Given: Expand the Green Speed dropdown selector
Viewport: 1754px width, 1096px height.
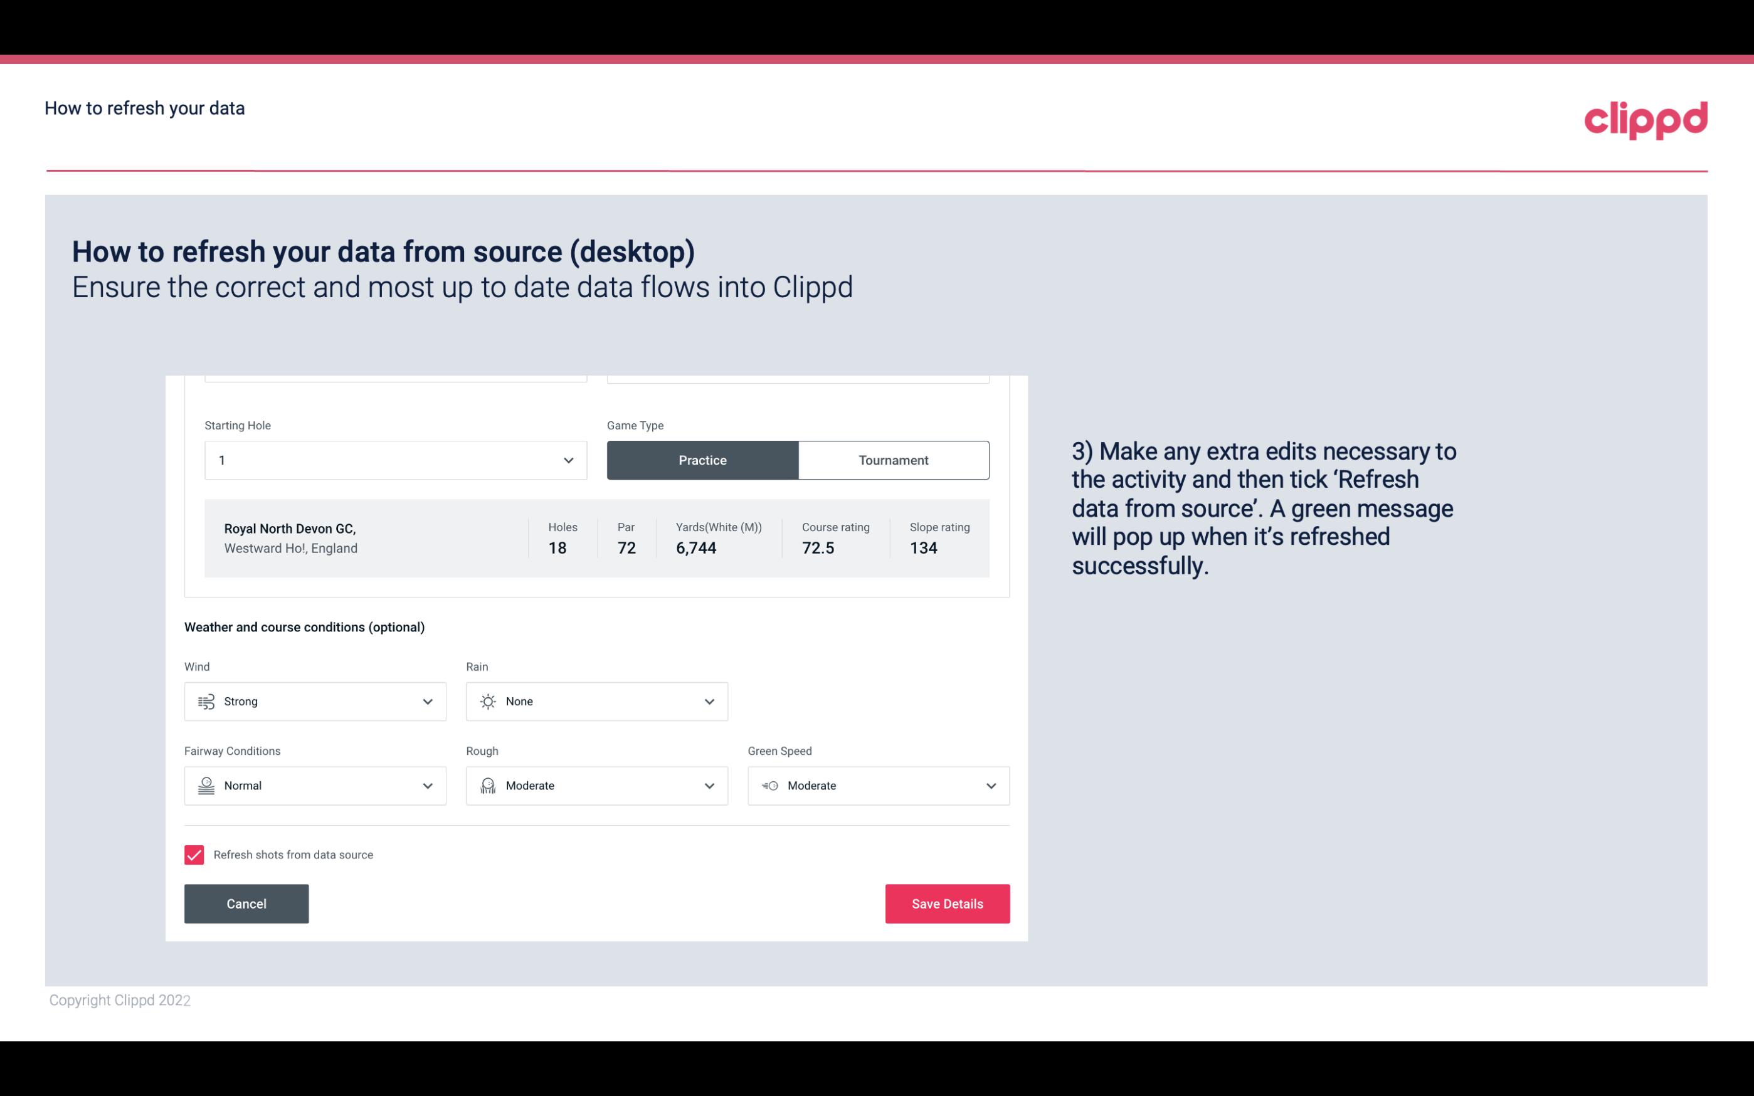Looking at the screenshot, I should tap(991, 786).
